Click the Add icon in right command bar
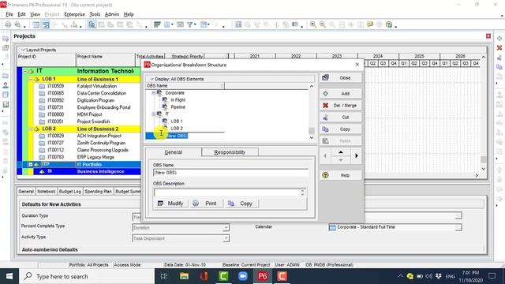The width and height of the screenshot is (505, 284). coord(499,39)
